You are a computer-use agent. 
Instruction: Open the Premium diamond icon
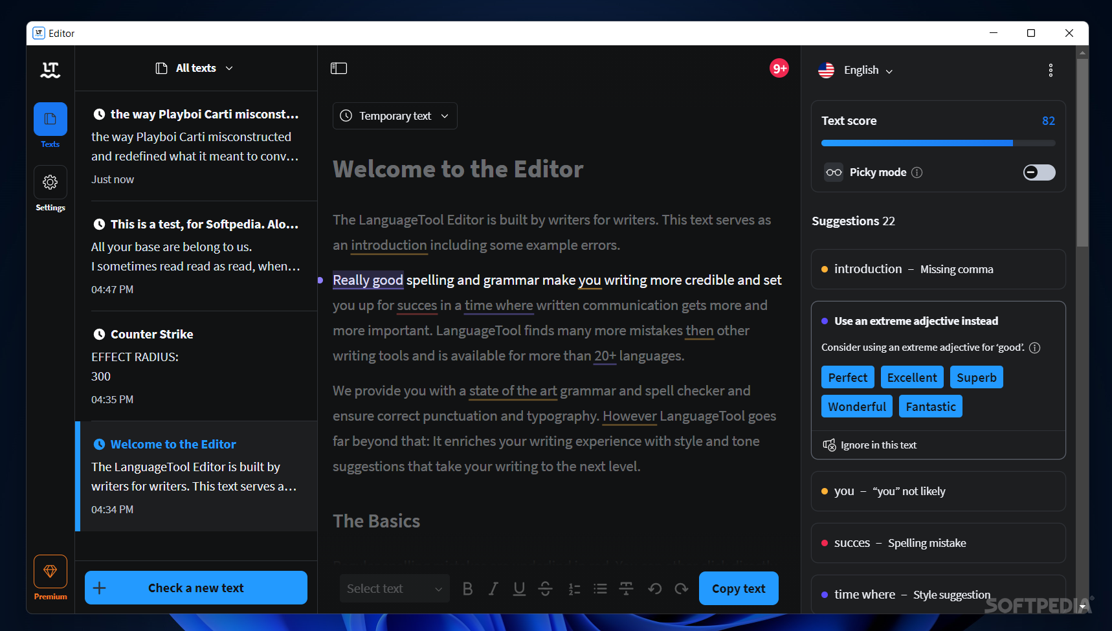click(x=50, y=571)
